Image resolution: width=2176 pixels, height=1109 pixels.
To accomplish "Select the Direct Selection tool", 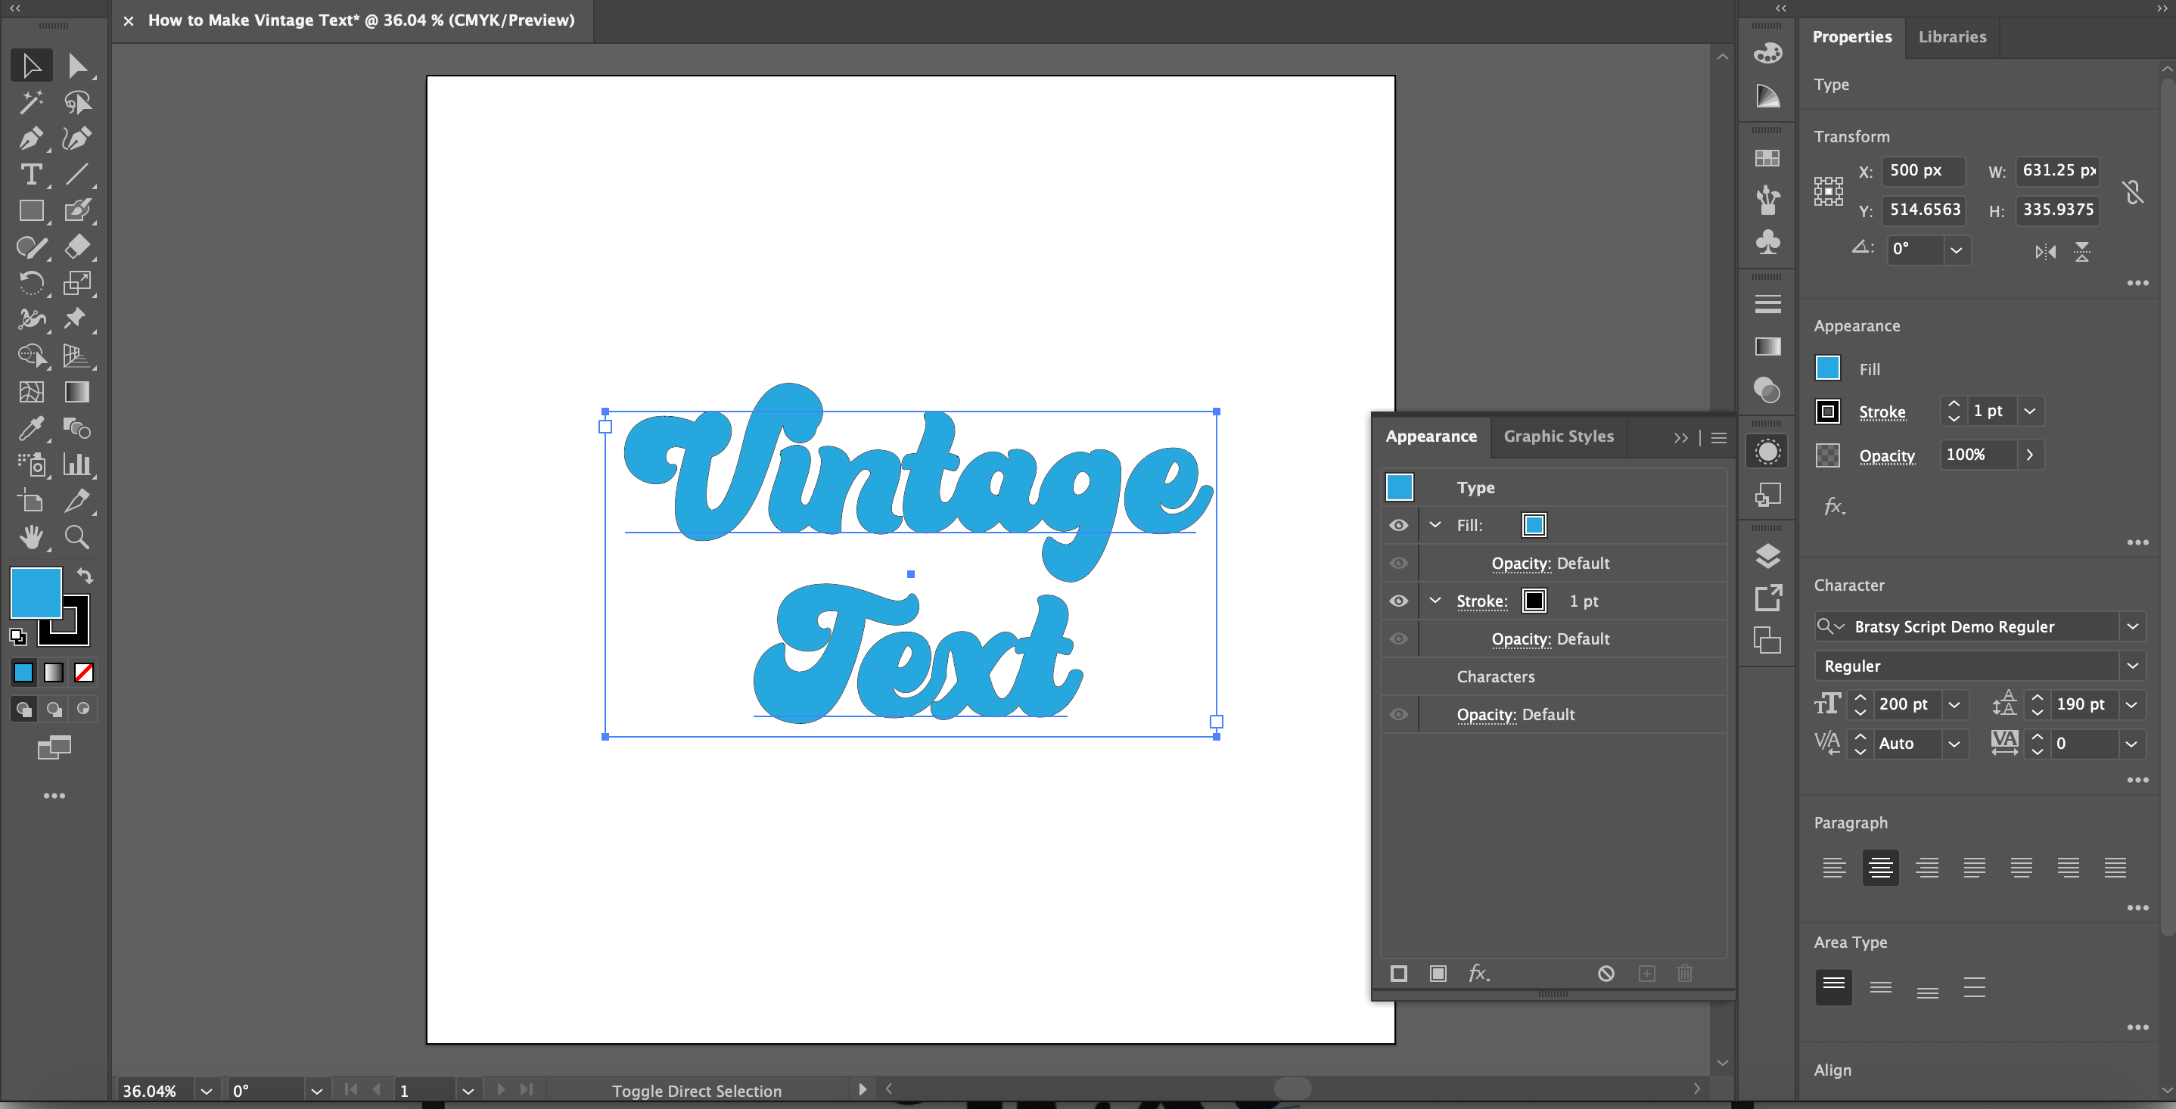I will (x=77, y=66).
